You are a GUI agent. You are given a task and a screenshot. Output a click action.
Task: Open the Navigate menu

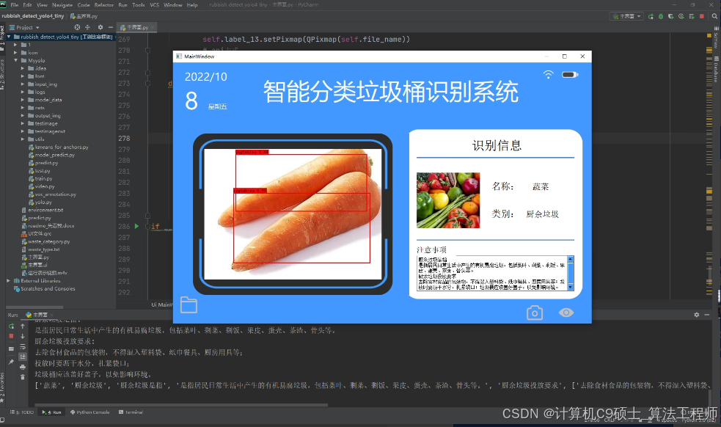pyautogui.click(x=62, y=5)
